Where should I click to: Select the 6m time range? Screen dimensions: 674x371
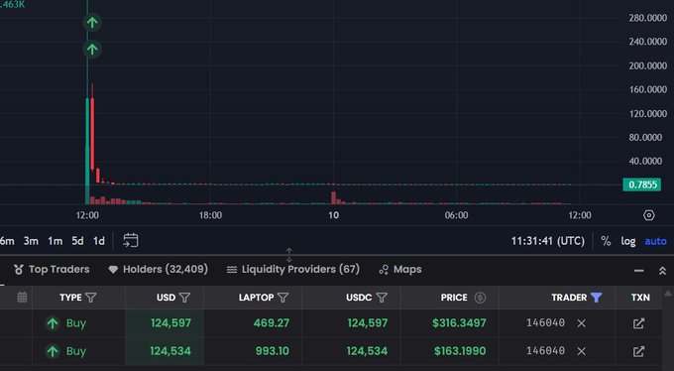(7, 241)
